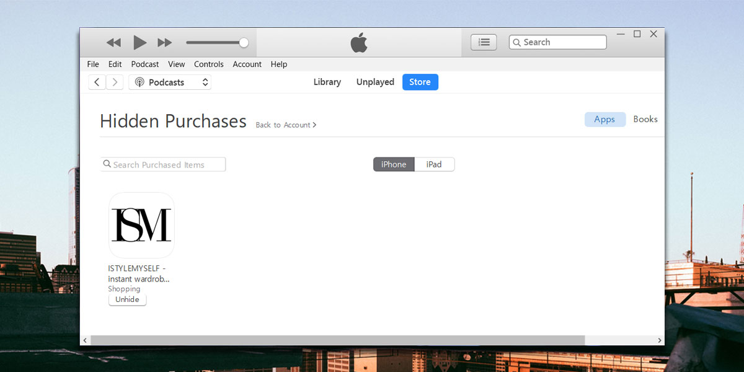Image resolution: width=744 pixels, height=372 pixels.
Task: Click the main Search field
Action: click(x=557, y=42)
